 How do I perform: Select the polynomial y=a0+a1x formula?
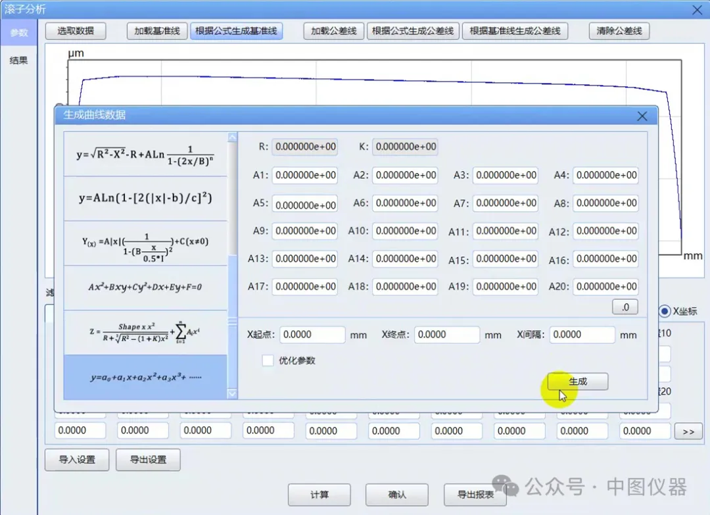point(145,377)
